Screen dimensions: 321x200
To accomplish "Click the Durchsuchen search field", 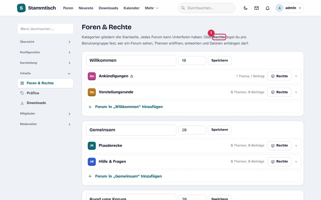I will click(207, 8).
